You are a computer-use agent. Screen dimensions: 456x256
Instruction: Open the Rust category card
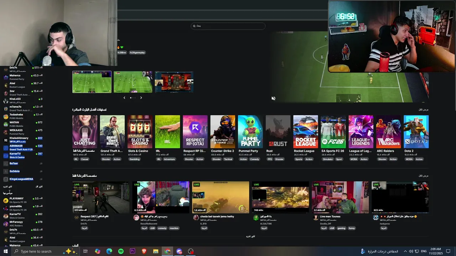click(278, 132)
